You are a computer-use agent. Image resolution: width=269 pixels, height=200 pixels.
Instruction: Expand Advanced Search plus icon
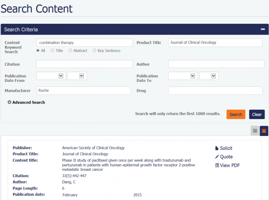click(x=9, y=102)
